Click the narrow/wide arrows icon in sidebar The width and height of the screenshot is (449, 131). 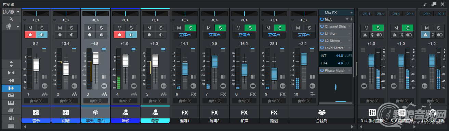point(11,72)
